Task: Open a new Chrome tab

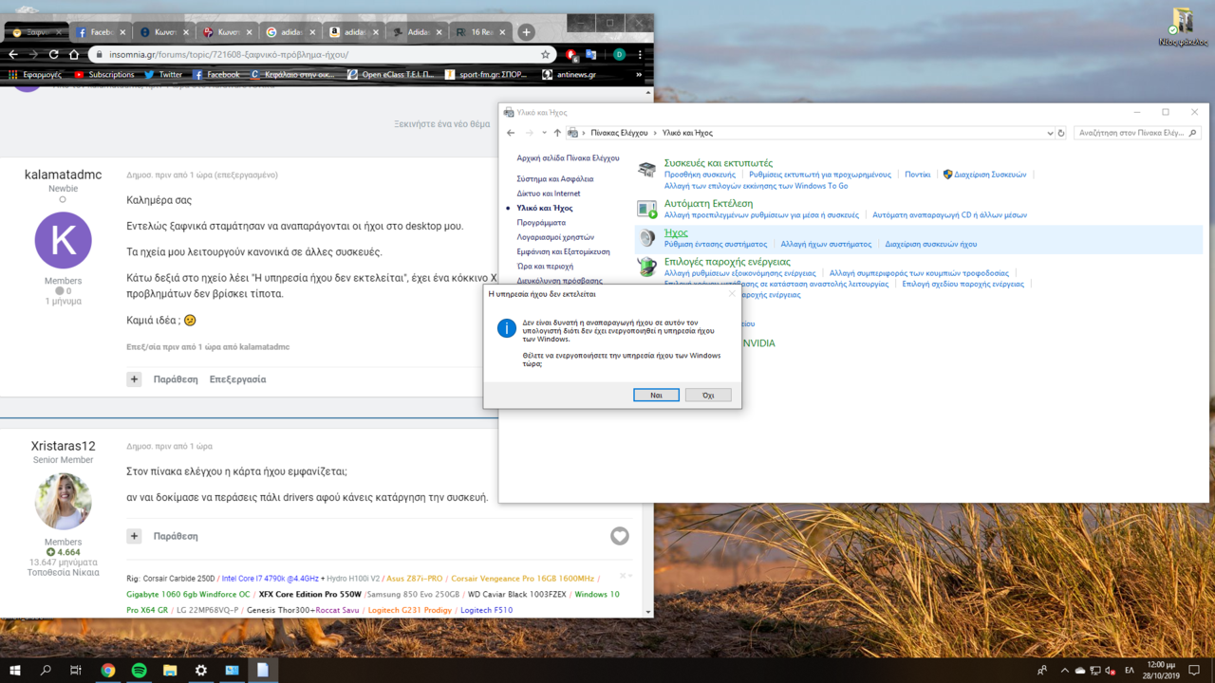Action: [x=526, y=31]
